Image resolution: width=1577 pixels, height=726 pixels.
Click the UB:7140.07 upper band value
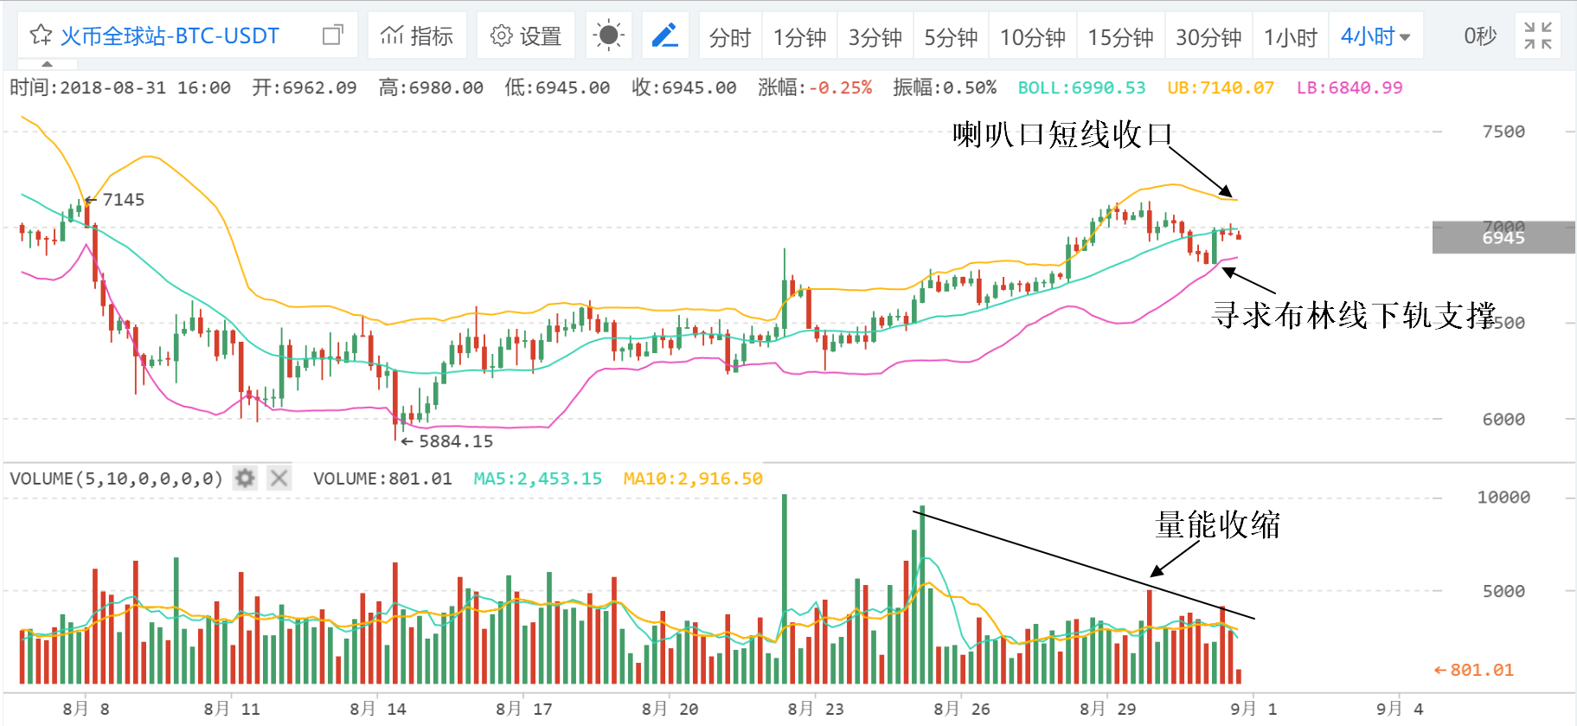(1221, 87)
